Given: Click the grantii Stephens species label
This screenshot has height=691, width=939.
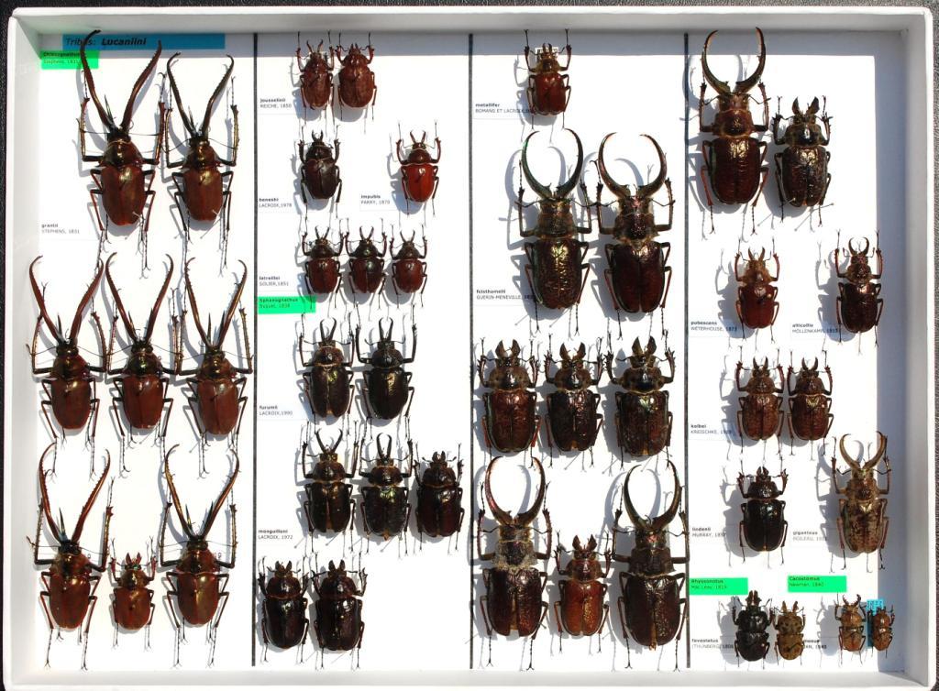Looking at the screenshot, I should click(x=61, y=227).
